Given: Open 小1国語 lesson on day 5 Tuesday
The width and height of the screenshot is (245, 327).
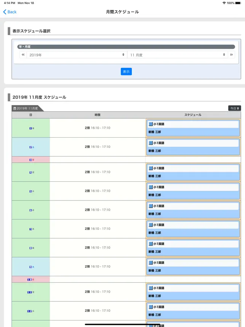Looking at the screenshot, I should pos(193,191).
